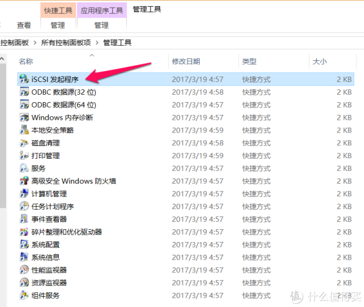The width and height of the screenshot is (364, 307).
Task: Select the 碎片整理和优化驱动器 item
Action: [66, 232]
